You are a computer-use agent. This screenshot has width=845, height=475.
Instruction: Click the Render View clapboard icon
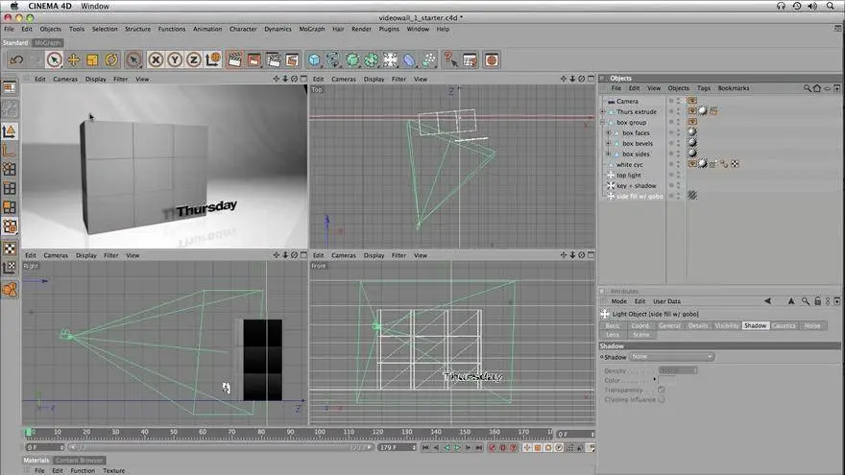coord(233,59)
